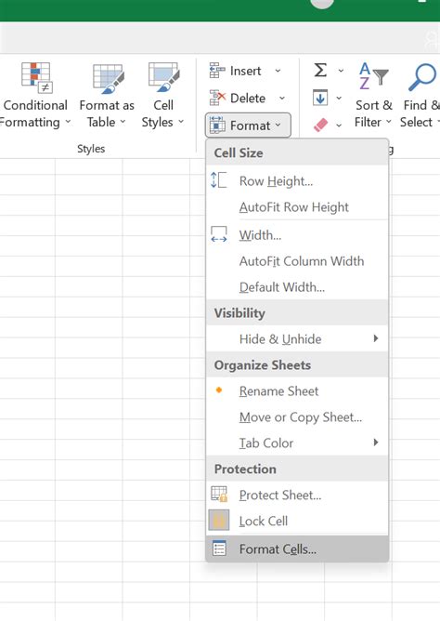Click the Sort & Filter icon
This screenshot has height=621, width=440.
point(373,76)
